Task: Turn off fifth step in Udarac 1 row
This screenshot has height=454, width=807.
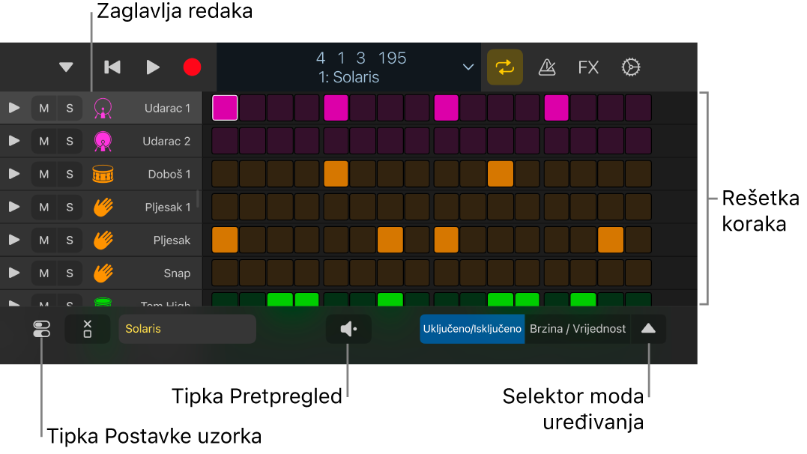Action: 336,108
